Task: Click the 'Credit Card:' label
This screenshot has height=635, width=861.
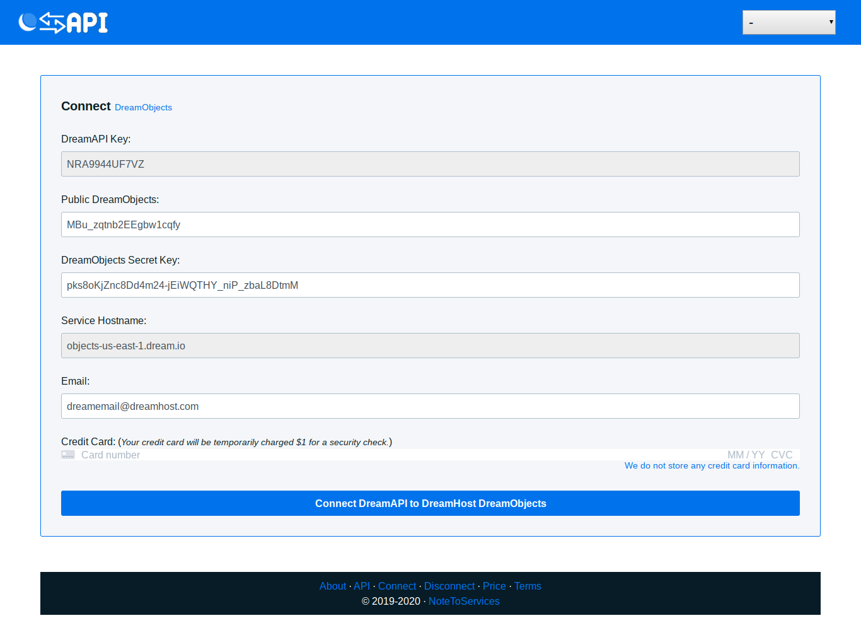Action: pyautogui.click(x=88, y=441)
